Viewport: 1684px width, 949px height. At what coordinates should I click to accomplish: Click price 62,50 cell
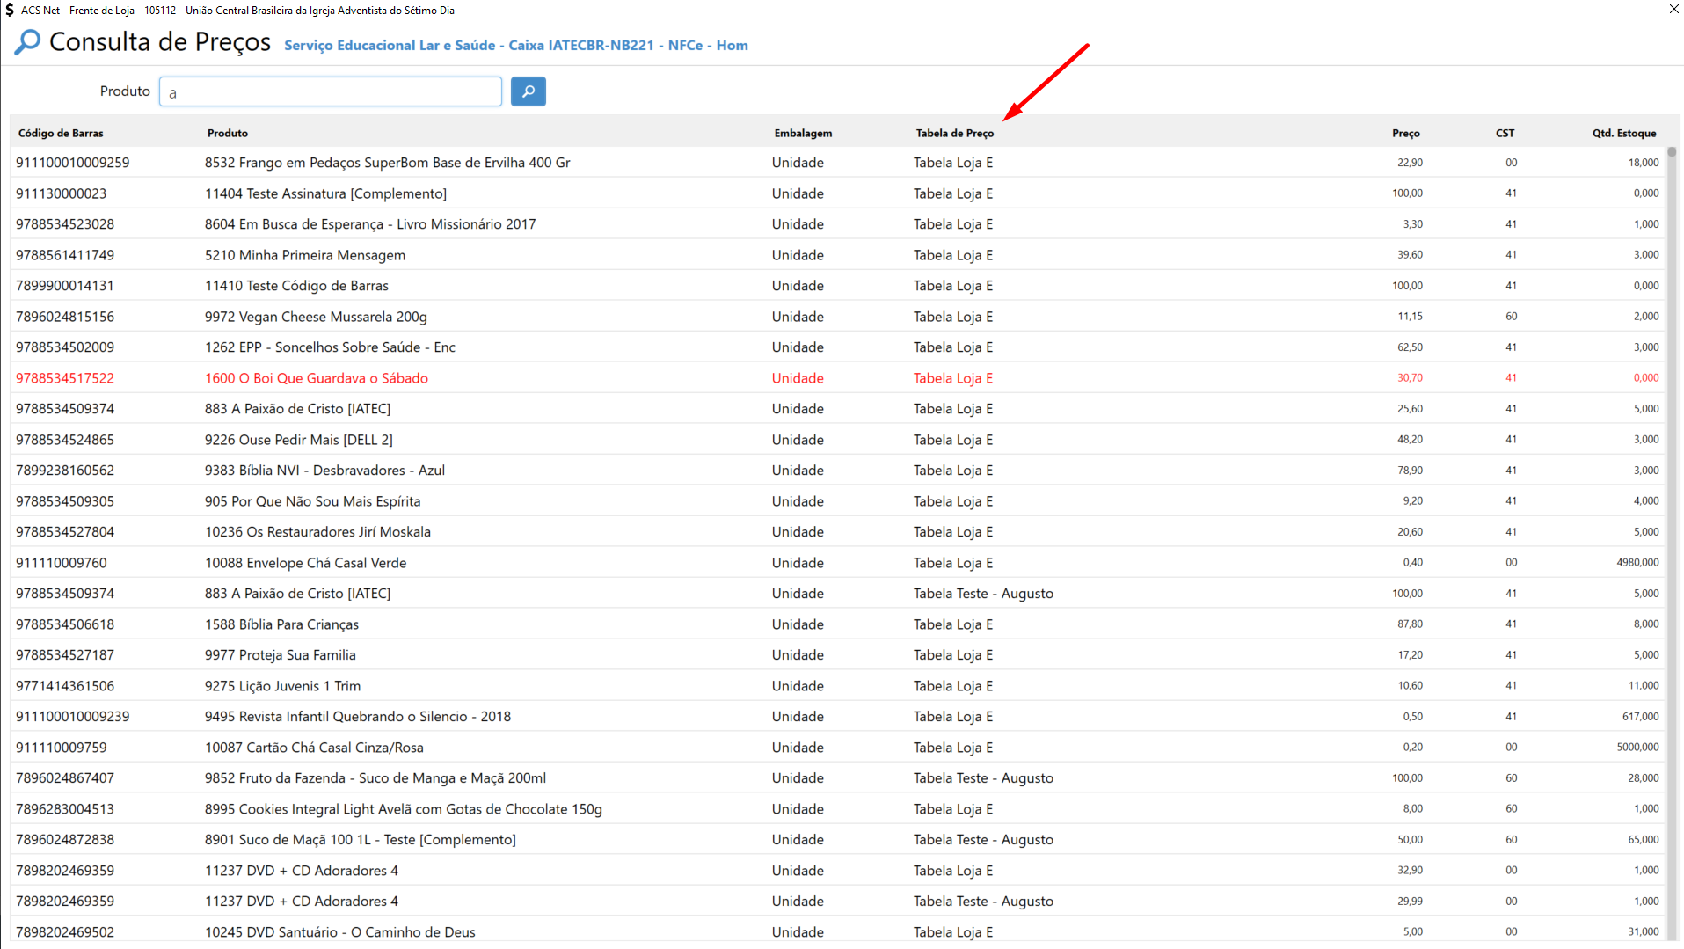point(1410,347)
